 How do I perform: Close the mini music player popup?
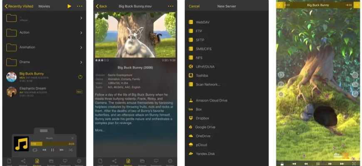coord(72,138)
